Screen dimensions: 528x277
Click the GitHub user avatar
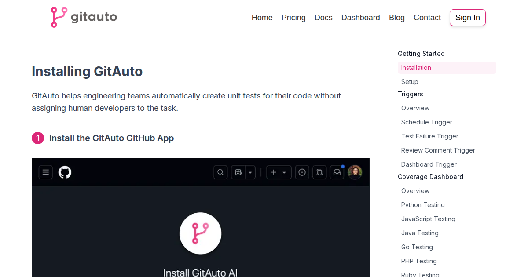pos(355,172)
